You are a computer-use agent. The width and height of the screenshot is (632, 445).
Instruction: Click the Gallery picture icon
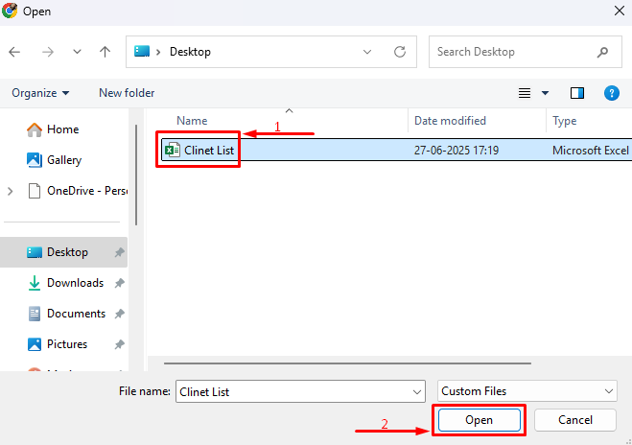click(35, 160)
